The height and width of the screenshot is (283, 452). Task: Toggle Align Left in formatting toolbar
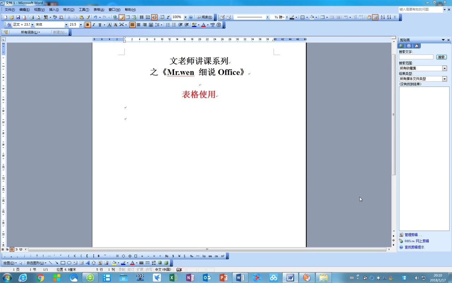(132, 25)
